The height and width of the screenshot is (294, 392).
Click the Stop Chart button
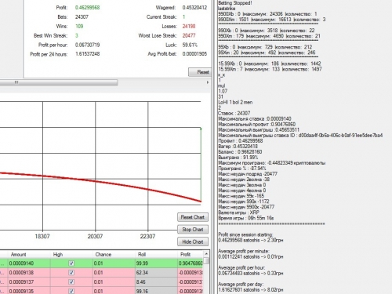tap(193, 229)
